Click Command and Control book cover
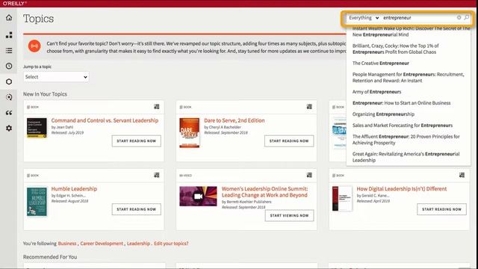Viewport: 478px width, 269px height. tap(37, 128)
